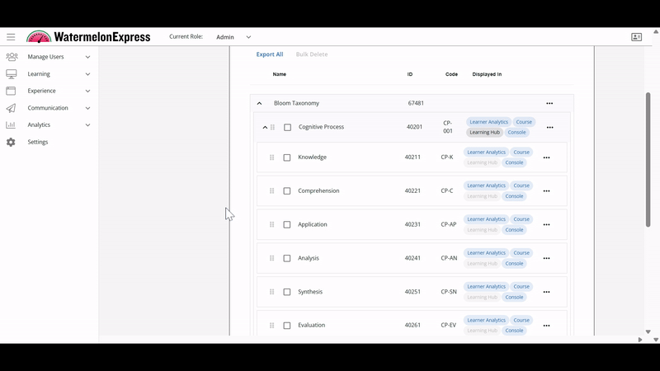
Task: Click Learner Analytics tag on Evaluation row
Action: point(486,321)
